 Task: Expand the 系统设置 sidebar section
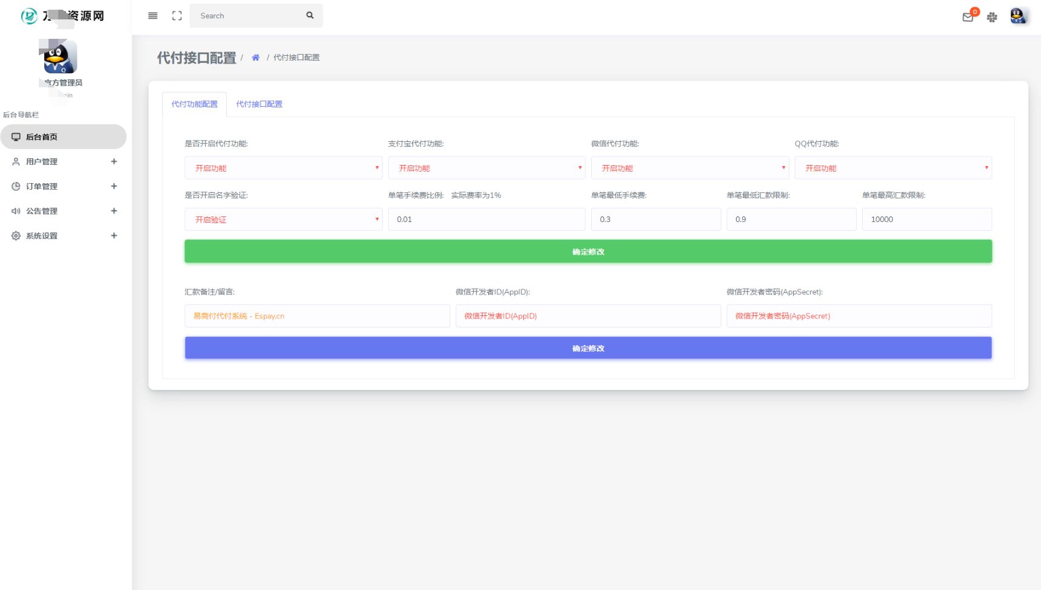pyautogui.click(x=113, y=235)
